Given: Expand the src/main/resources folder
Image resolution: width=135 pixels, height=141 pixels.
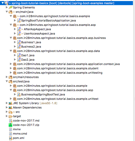Looking at the screenshot, I should point(7,77).
